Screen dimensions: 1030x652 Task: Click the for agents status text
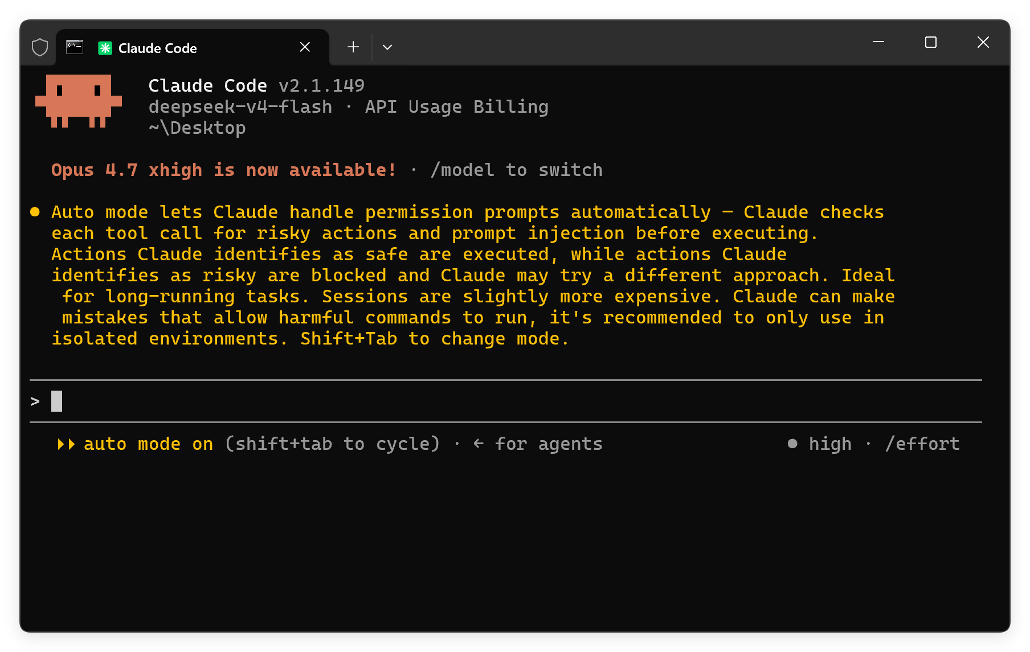point(549,444)
